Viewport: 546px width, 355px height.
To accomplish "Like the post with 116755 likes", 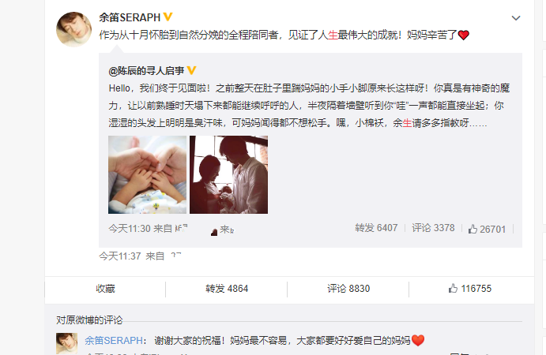I will coord(470,289).
